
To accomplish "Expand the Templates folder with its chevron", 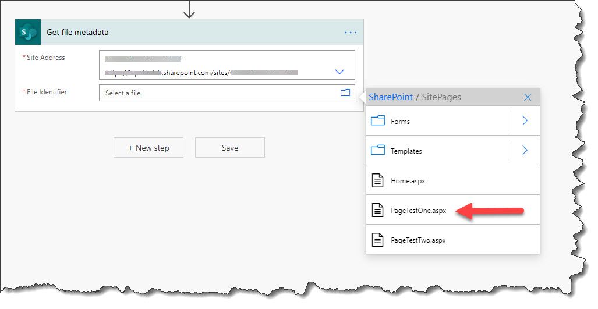I will pos(524,151).
